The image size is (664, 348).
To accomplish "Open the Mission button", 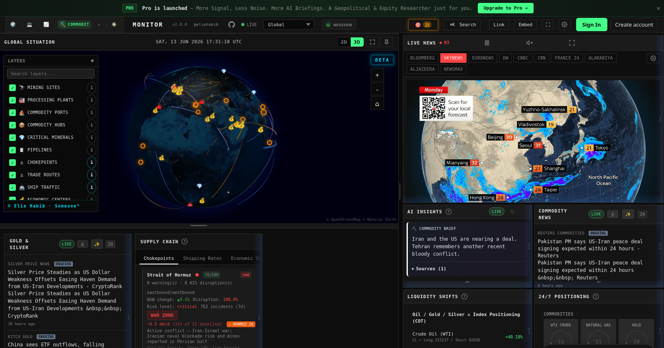I will tap(339, 25).
